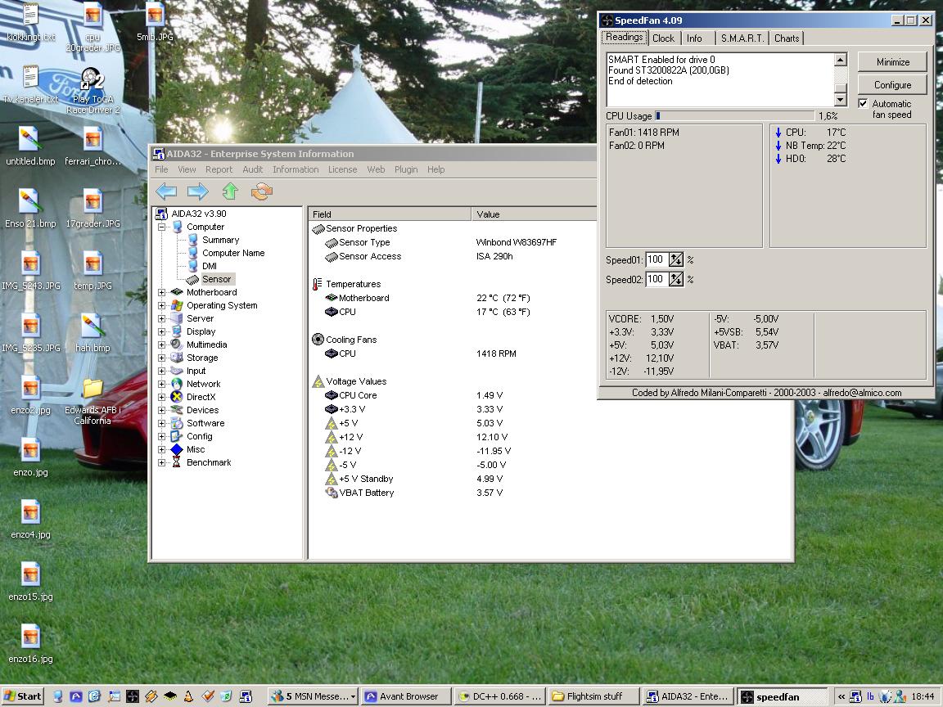
Task: Select Tv kanaler.txt desktop icon
Action: (x=30, y=85)
